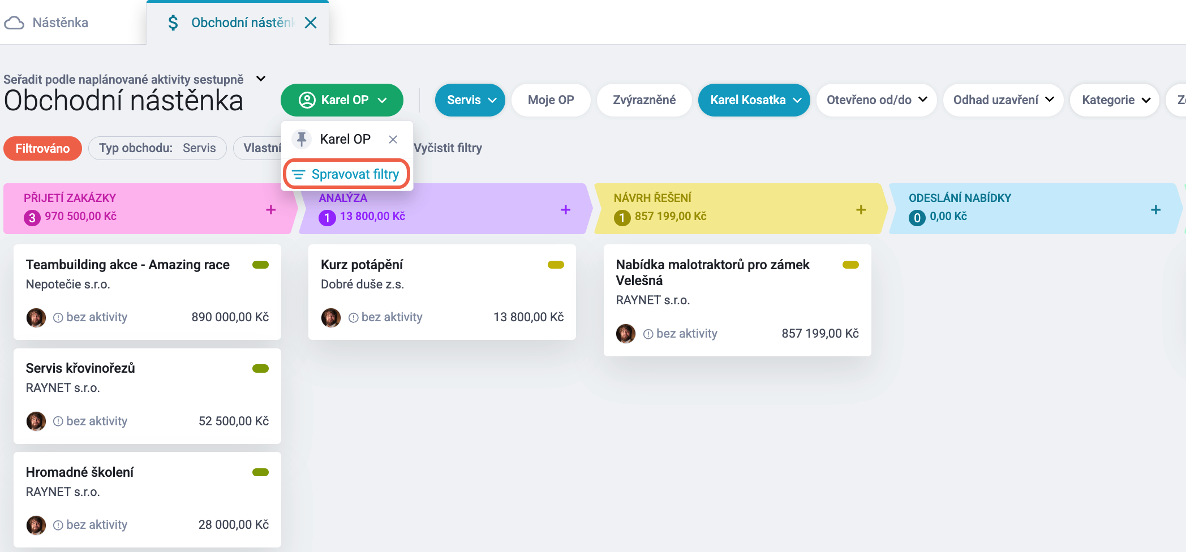Click the green status pill on Teambuilding akce card
This screenshot has height=552, width=1186.
click(260, 265)
